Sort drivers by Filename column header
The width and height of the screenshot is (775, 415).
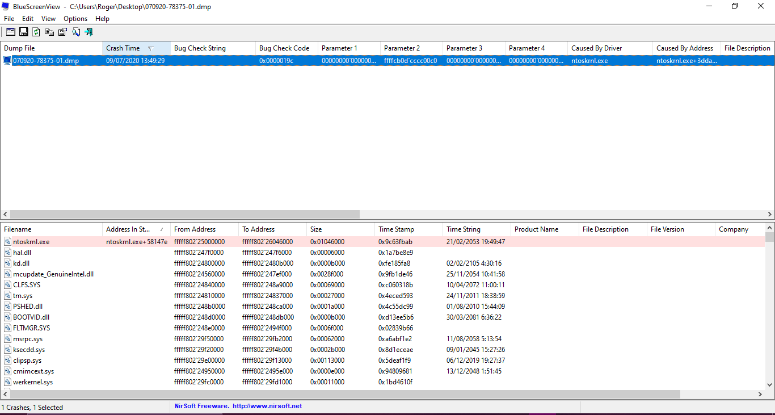click(51, 229)
